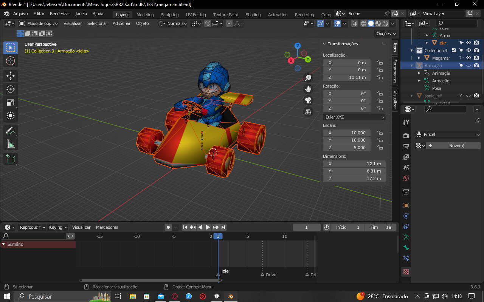Activate the Scale tool

[11, 102]
